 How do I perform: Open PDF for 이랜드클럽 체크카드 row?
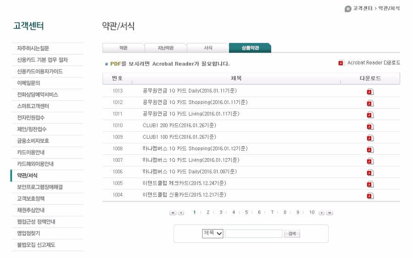coord(370,184)
